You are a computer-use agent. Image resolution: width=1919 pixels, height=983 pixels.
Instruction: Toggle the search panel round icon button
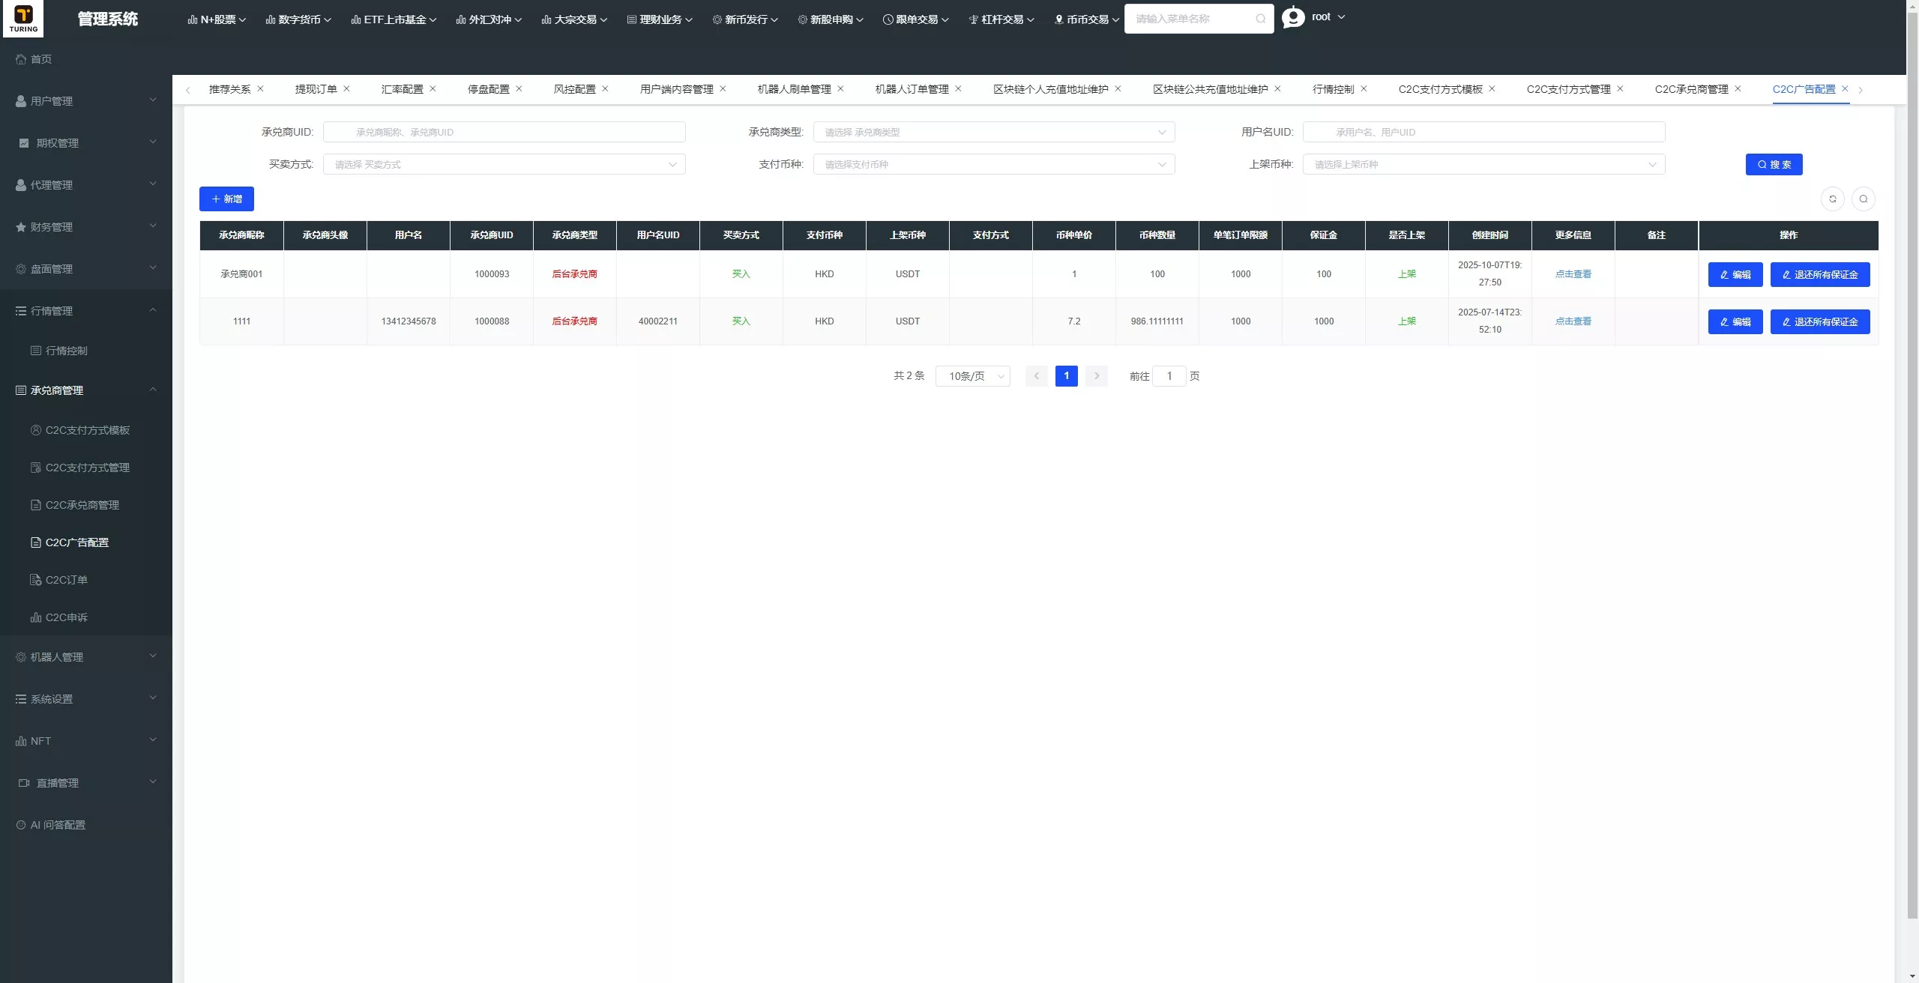tap(1864, 199)
